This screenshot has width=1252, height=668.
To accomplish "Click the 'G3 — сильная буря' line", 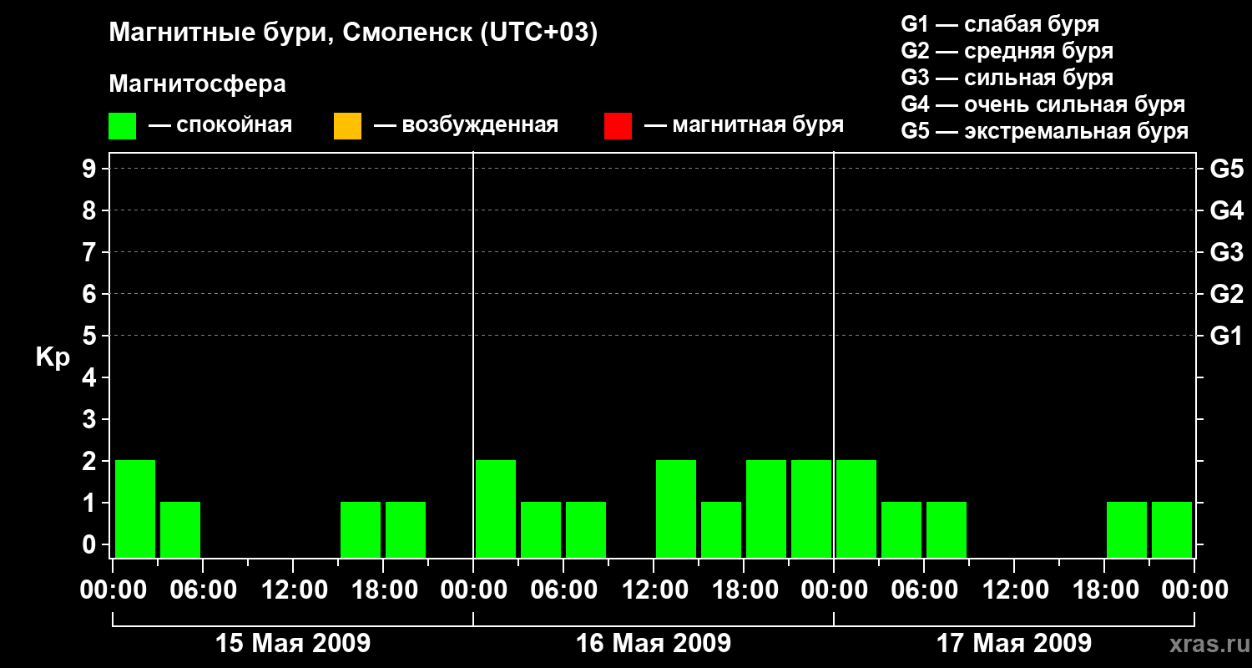I will (x=1007, y=78).
